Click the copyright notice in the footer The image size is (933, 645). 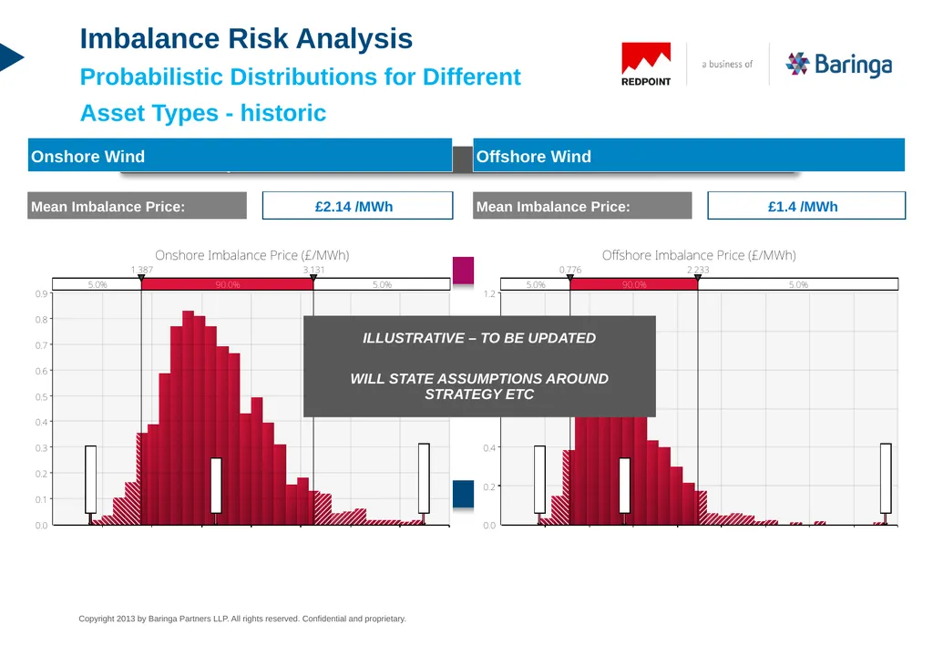click(242, 619)
